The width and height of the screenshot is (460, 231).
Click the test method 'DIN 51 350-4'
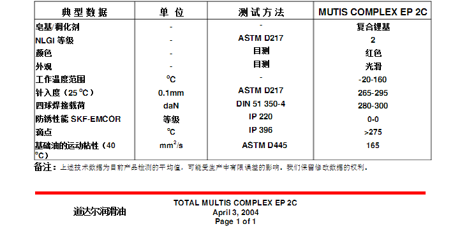pyautogui.click(x=260, y=104)
